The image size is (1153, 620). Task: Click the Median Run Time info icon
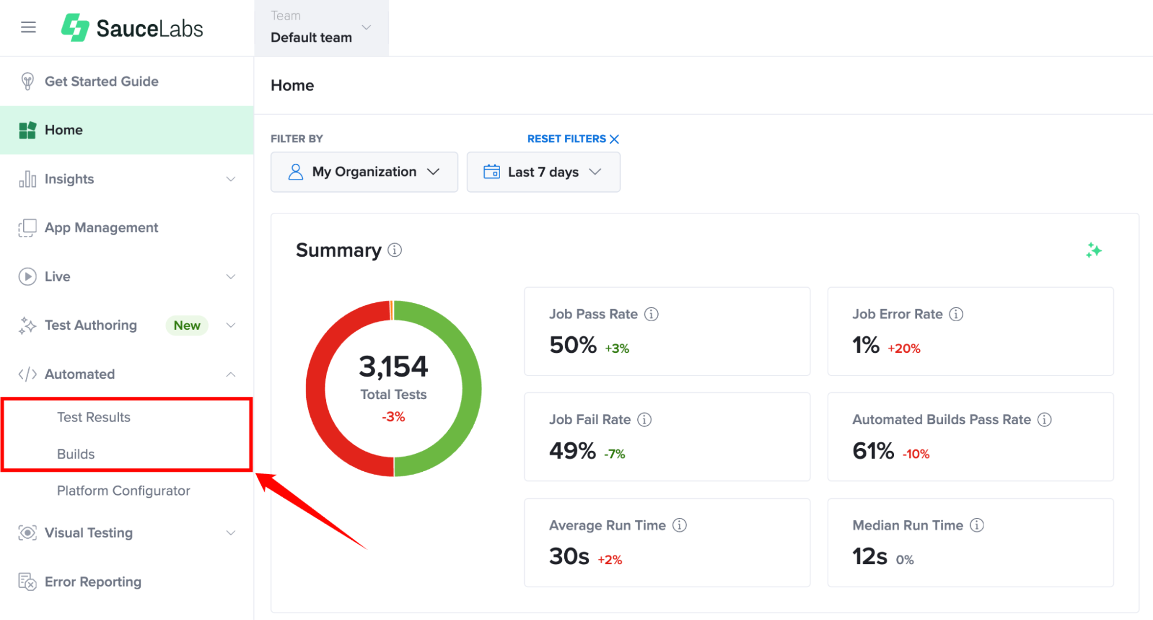[977, 525]
